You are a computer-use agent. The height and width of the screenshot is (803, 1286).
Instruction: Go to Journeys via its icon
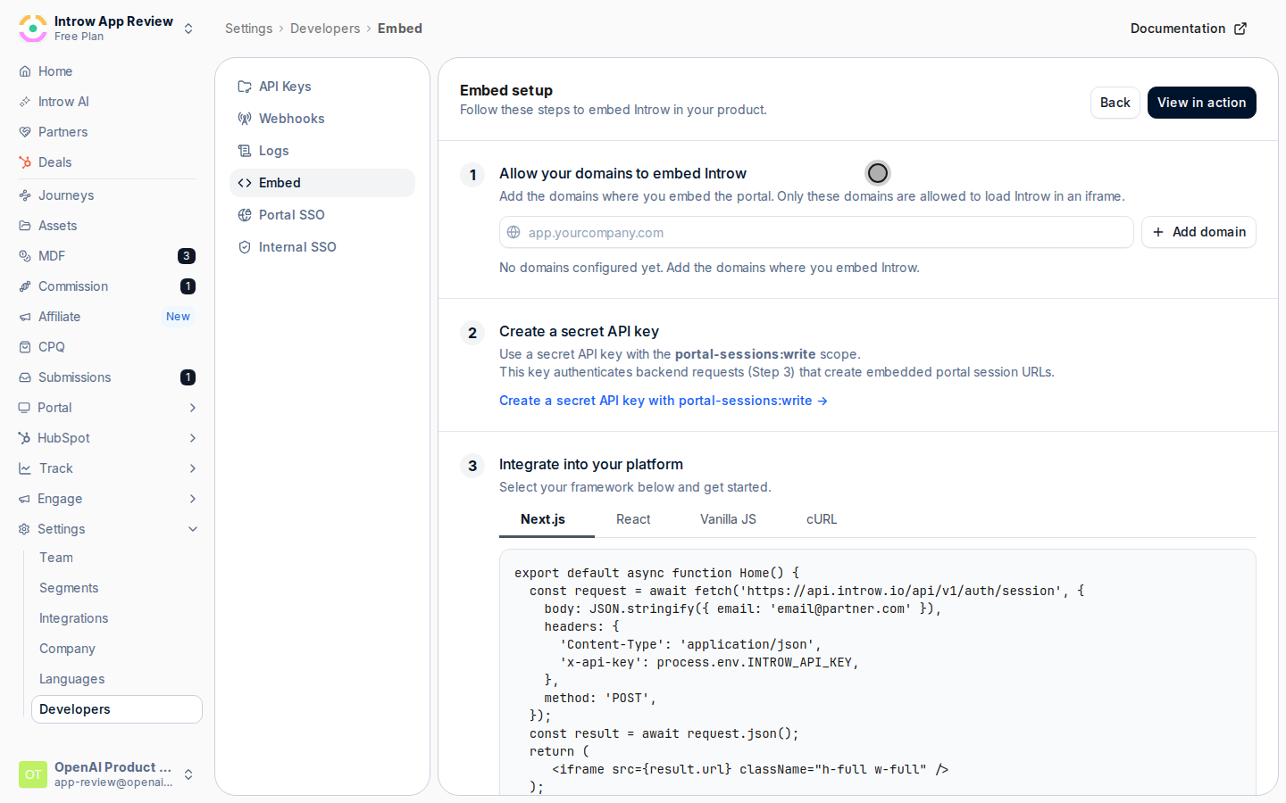pos(25,195)
